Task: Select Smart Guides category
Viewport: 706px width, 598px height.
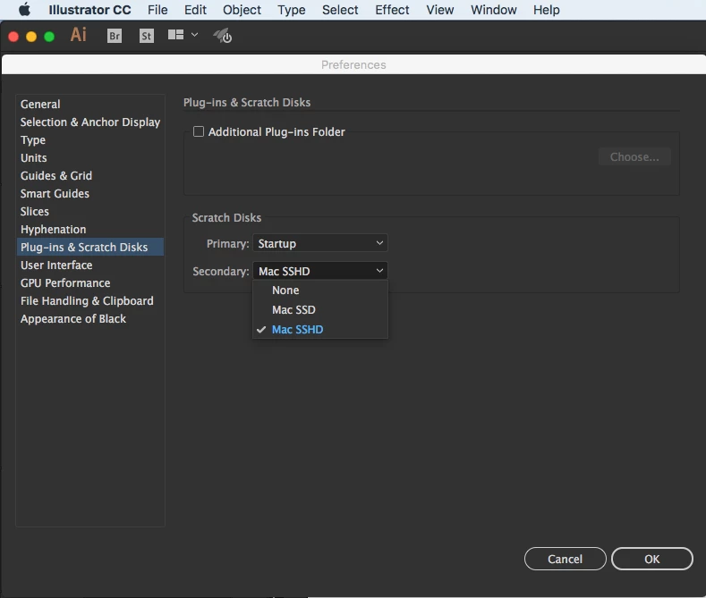Action: point(90,193)
